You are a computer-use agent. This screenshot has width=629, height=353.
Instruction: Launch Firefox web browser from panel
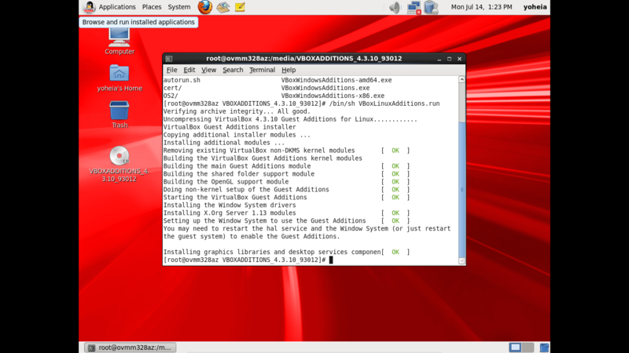click(x=204, y=7)
